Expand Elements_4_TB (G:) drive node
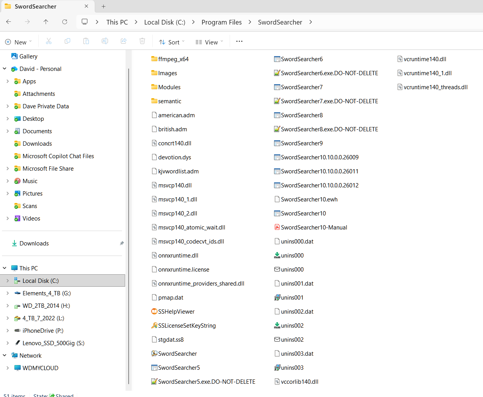 pos(8,293)
